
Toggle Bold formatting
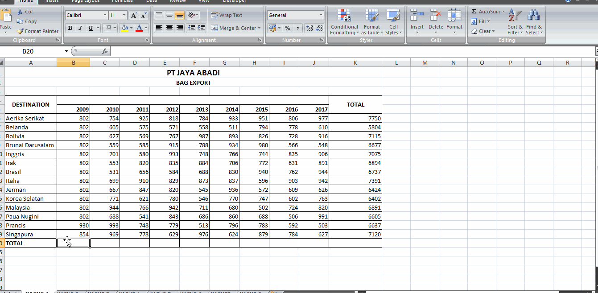pos(70,28)
